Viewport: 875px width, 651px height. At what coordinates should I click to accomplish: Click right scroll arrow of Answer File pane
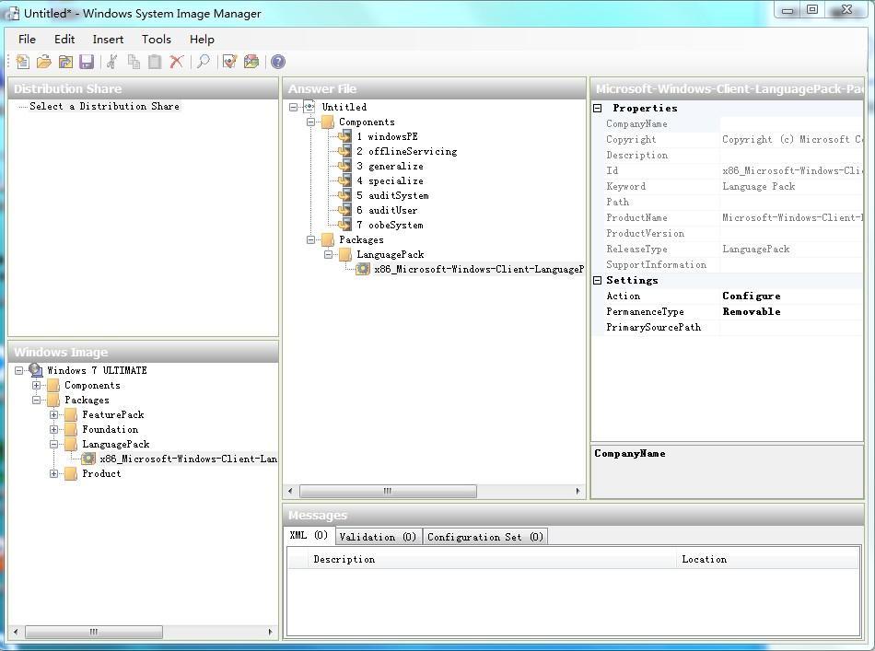(577, 491)
